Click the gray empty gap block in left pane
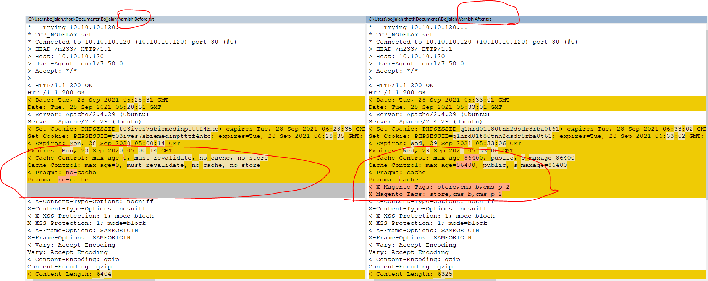The width and height of the screenshot is (708, 281). point(196,191)
